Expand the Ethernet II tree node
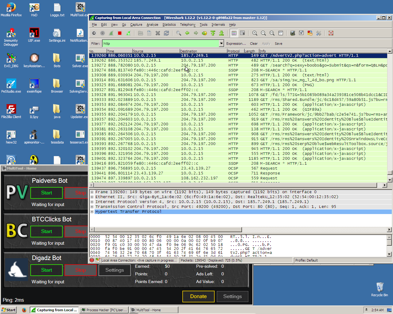 tap(92, 197)
